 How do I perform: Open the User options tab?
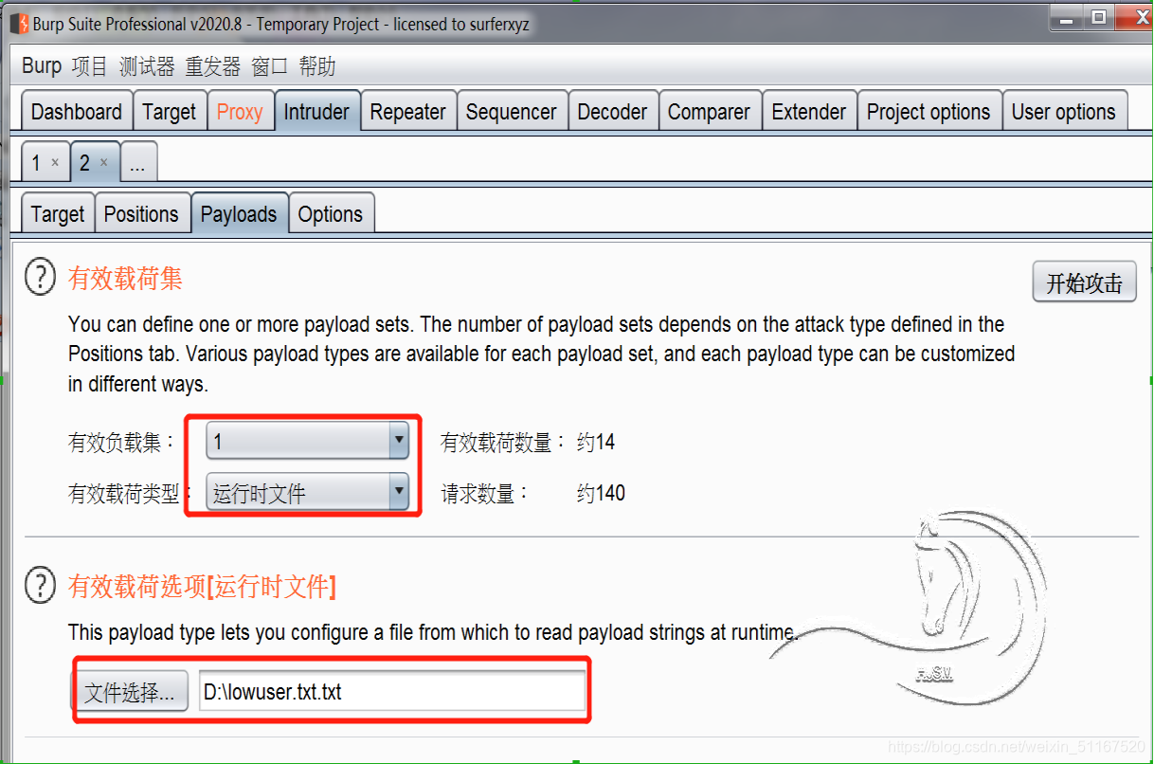coord(1064,112)
